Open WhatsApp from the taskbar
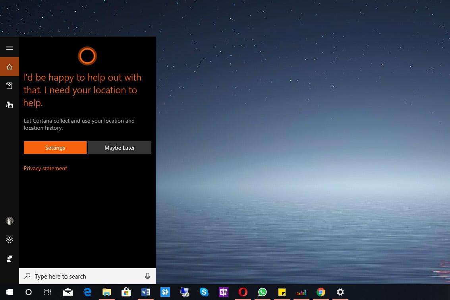 click(262, 292)
